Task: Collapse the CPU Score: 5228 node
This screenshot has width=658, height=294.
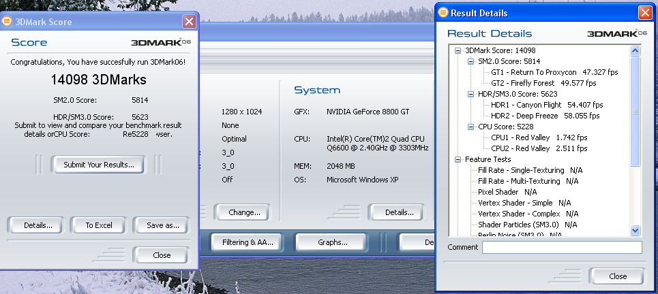Action: click(470, 127)
